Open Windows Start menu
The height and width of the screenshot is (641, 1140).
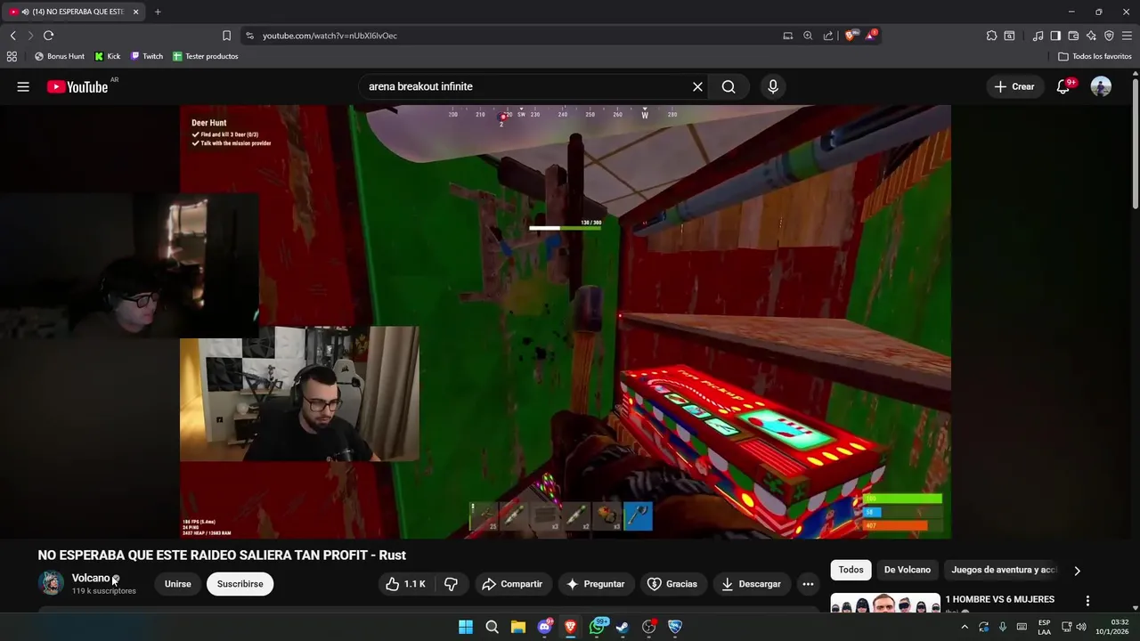click(466, 627)
